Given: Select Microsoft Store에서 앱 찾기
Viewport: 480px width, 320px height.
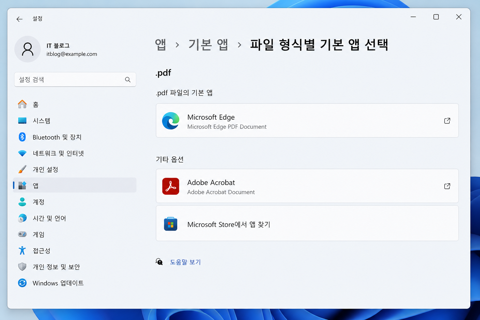Looking at the screenshot, I should (x=307, y=223).
